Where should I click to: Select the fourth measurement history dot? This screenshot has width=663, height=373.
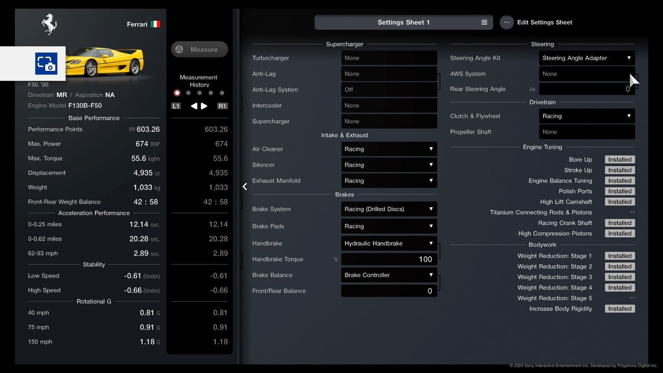tap(211, 93)
